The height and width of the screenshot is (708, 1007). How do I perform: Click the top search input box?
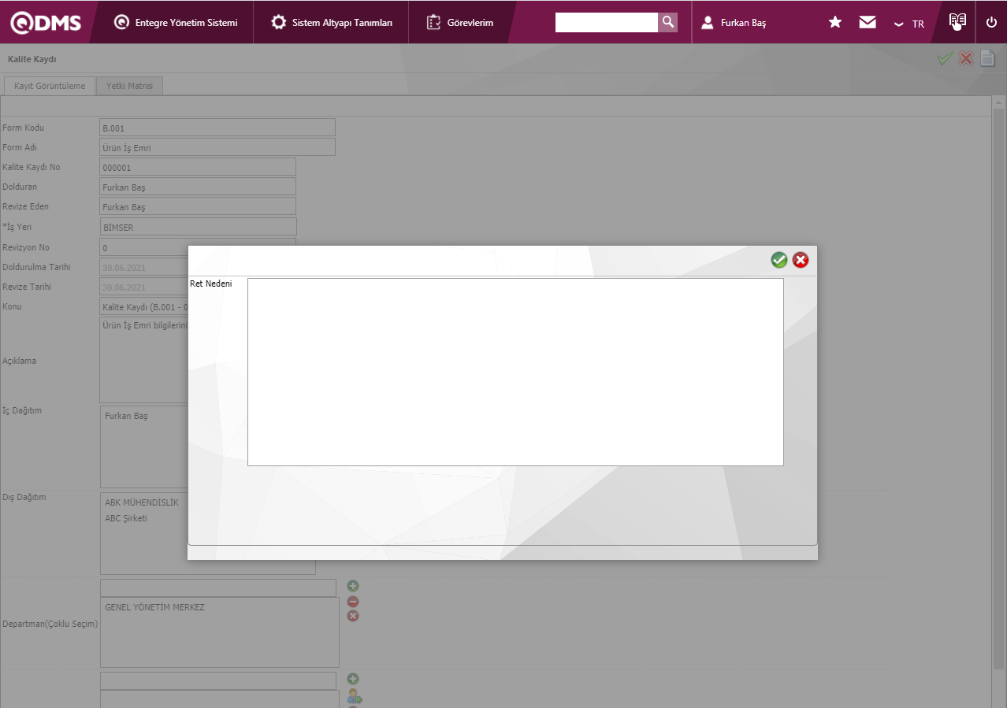pos(607,22)
